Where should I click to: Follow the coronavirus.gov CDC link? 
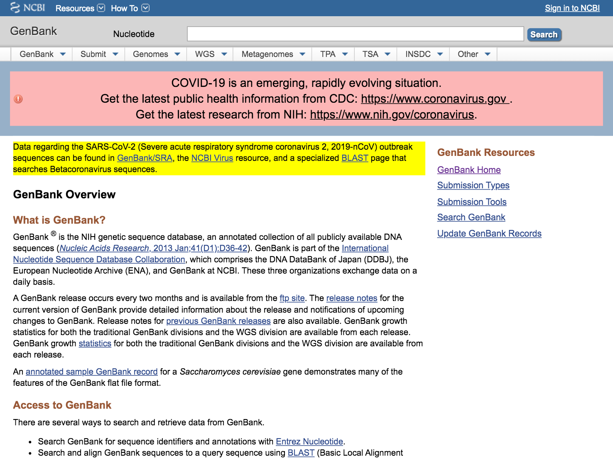point(435,99)
